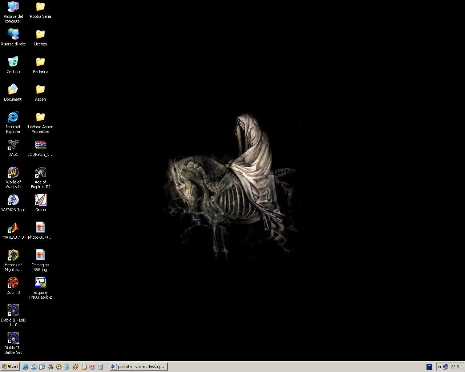Open the Start menu
This screenshot has width=465, height=372.
point(10,367)
